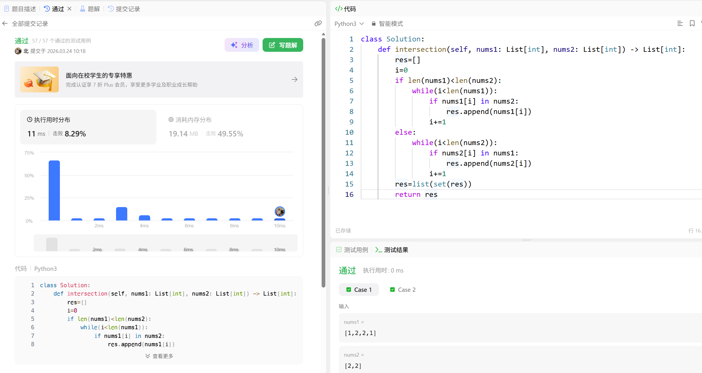Image resolution: width=702 pixels, height=373 pixels.
Task: Select the Case 1 test case
Action: click(x=359, y=290)
